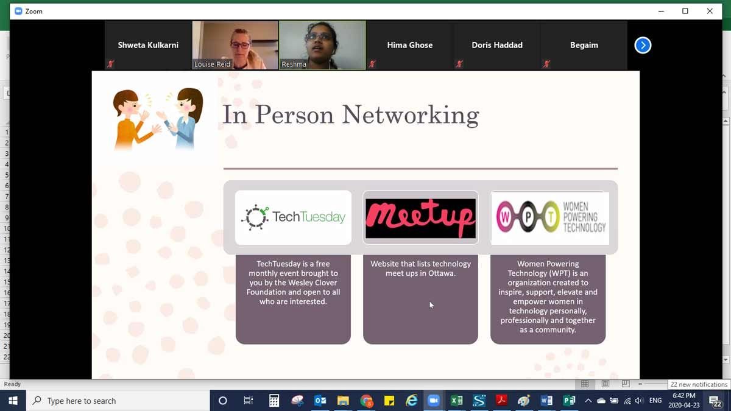Select Louise Reid's video thumbnail
The image size is (731, 411).
(235, 45)
